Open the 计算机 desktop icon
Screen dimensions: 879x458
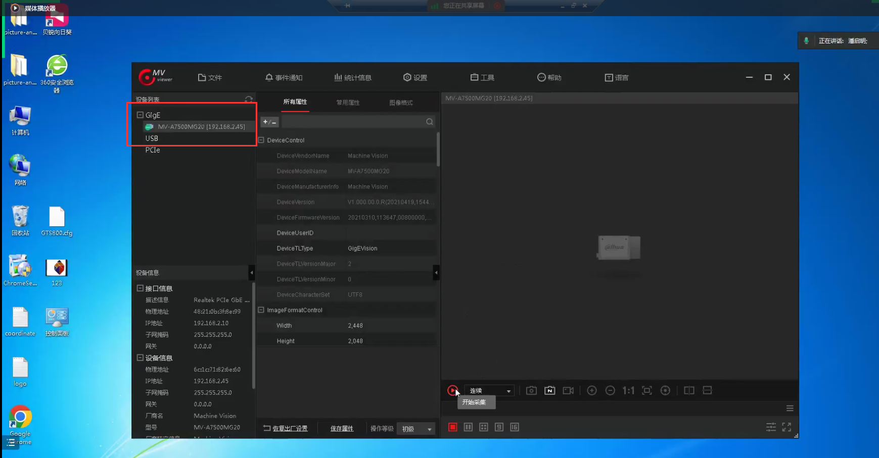(20, 121)
